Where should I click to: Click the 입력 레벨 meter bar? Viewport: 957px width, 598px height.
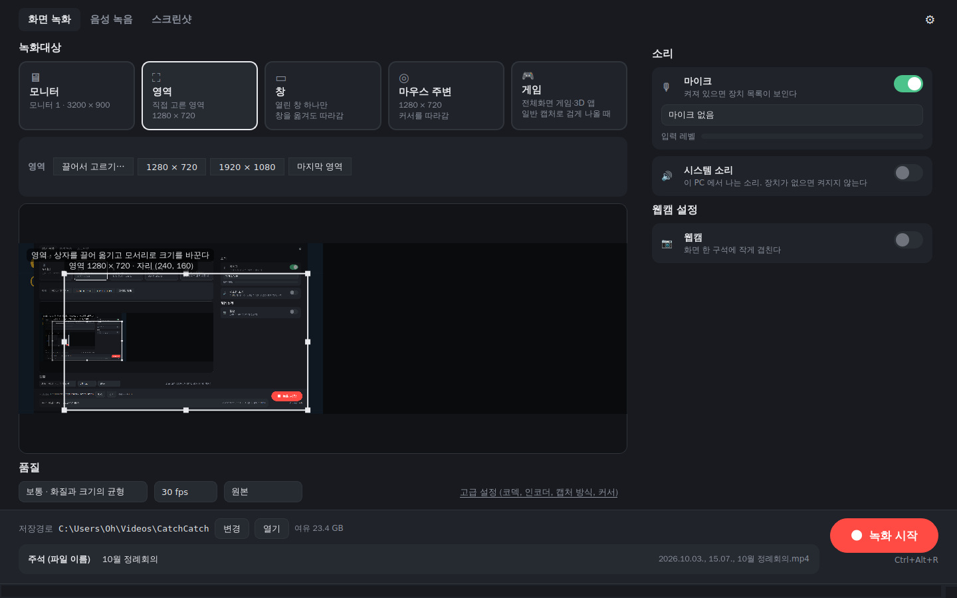[x=812, y=136]
